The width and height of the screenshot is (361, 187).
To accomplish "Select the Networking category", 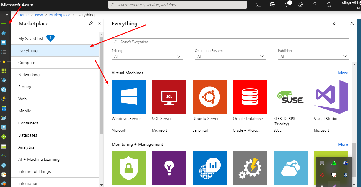I will (x=55, y=75).
